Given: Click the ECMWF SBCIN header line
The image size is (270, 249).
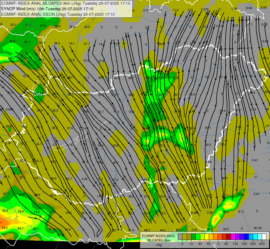Looking at the screenshot, I should (x=58, y=14).
